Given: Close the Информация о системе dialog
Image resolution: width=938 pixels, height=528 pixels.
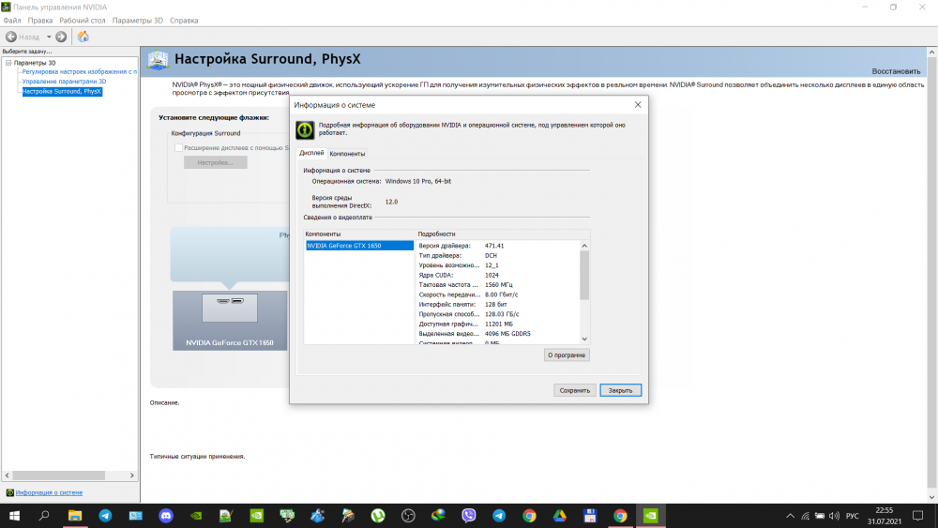Looking at the screenshot, I should click(x=638, y=105).
